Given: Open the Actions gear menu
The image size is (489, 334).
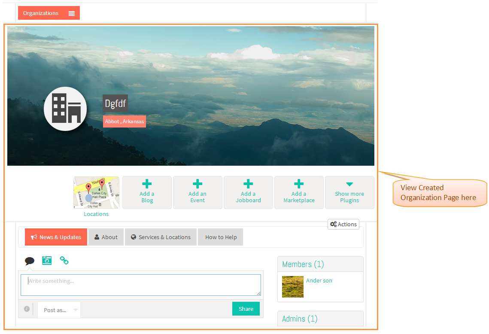Looking at the screenshot, I should [x=343, y=224].
